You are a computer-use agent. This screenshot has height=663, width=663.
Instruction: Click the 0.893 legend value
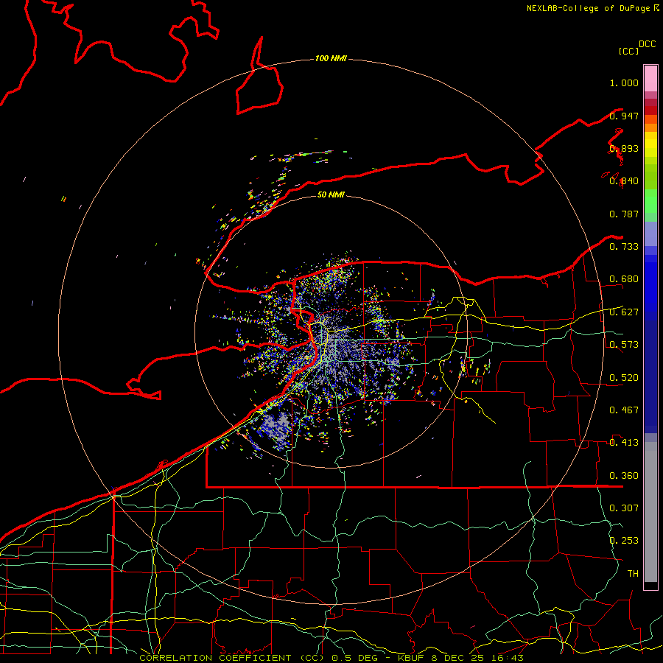click(624, 148)
